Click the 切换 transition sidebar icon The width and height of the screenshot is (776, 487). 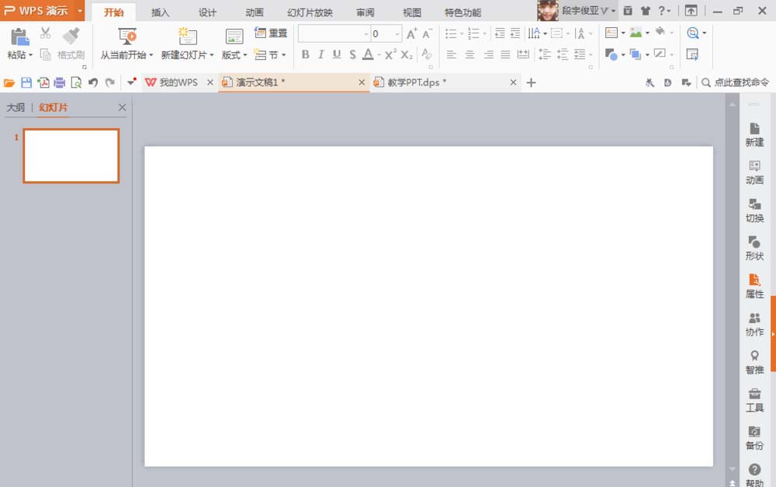754,210
